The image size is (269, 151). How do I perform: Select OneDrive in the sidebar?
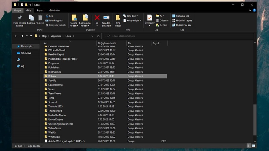click(x=24, y=53)
